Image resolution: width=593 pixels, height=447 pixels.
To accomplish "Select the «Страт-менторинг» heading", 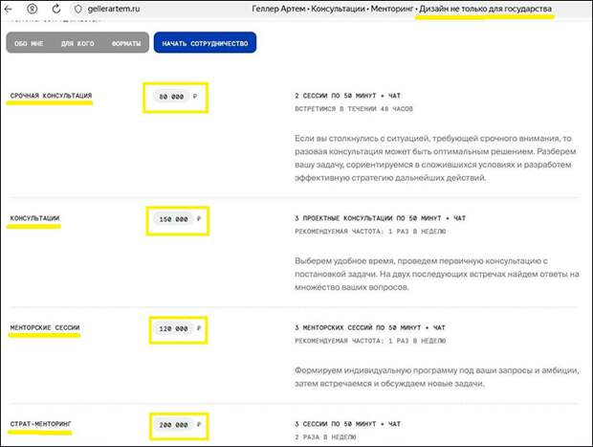I will point(41,422).
